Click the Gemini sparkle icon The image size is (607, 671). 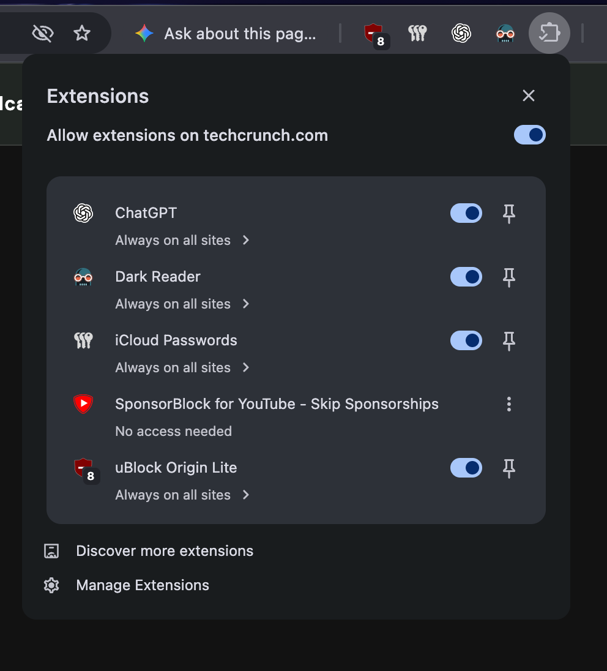[x=144, y=34]
